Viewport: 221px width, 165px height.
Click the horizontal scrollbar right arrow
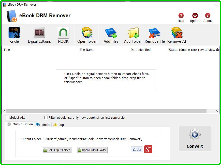[x=217, y=111]
